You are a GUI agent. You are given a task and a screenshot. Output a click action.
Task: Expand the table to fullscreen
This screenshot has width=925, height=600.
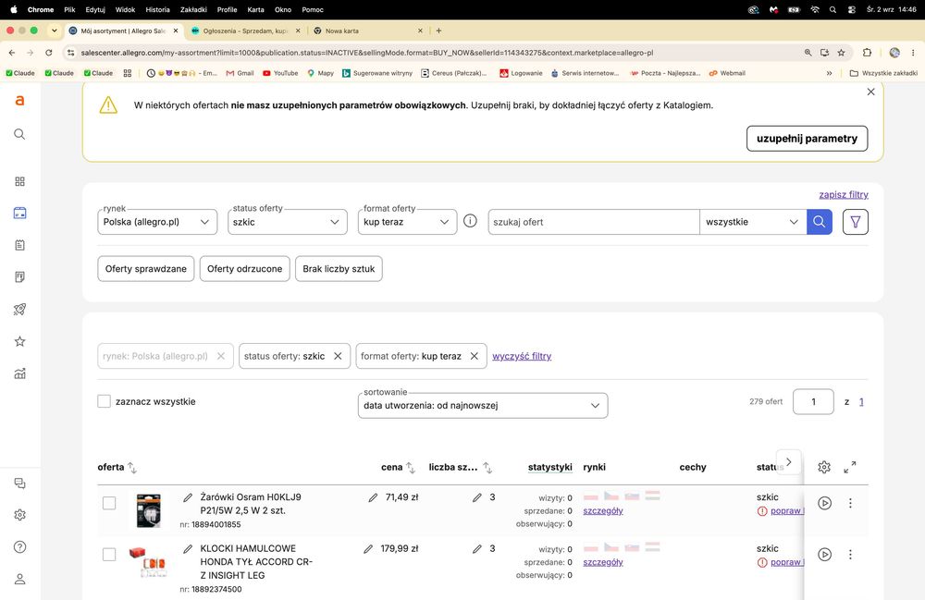(x=850, y=468)
